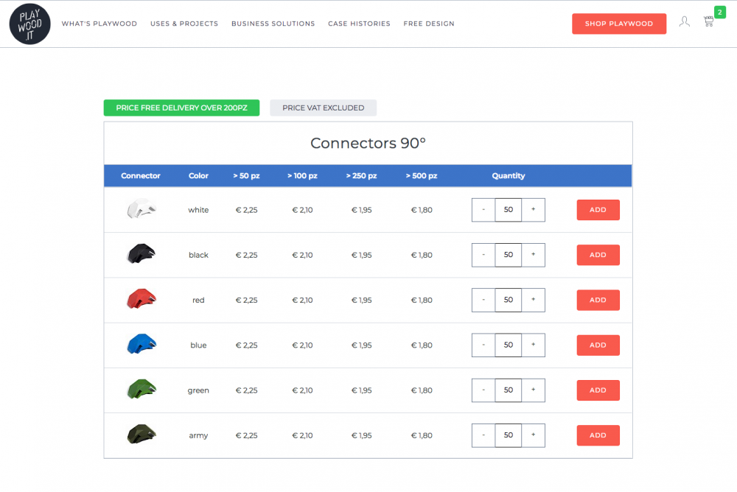Click the black connector image
Viewport: 737px width, 492px height.
point(141,254)
